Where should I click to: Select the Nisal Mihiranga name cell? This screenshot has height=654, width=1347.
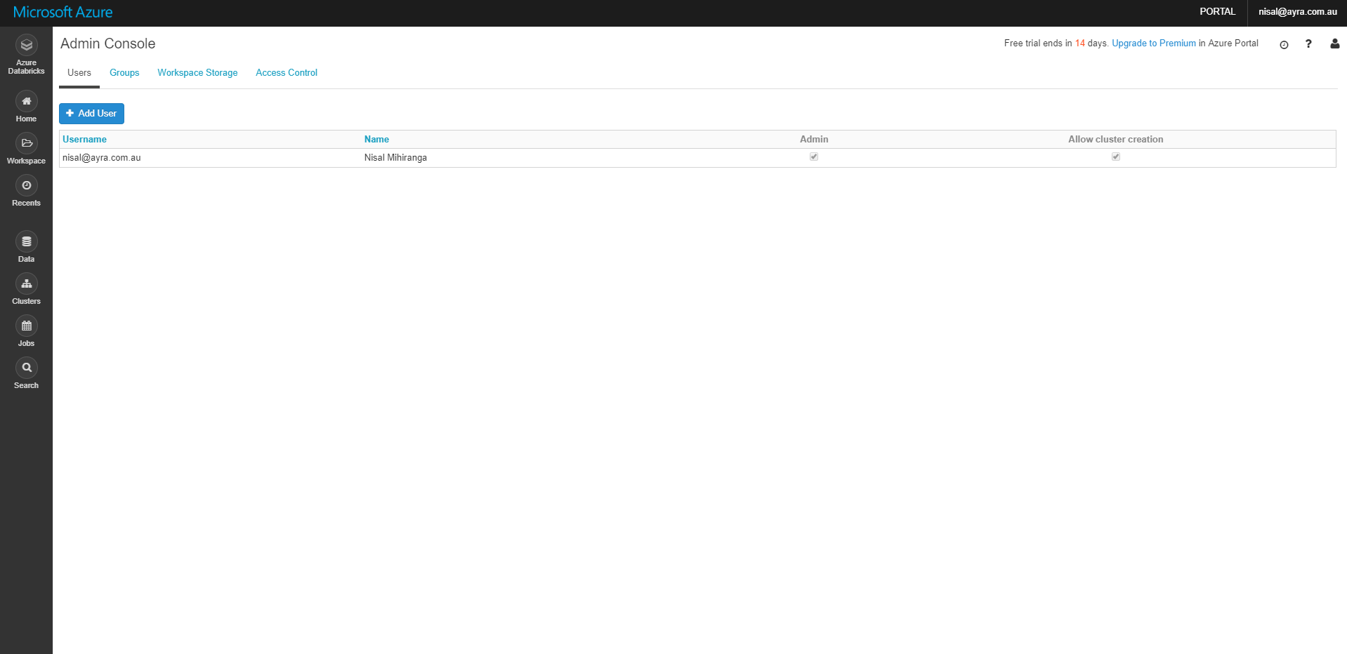point(395,158)
